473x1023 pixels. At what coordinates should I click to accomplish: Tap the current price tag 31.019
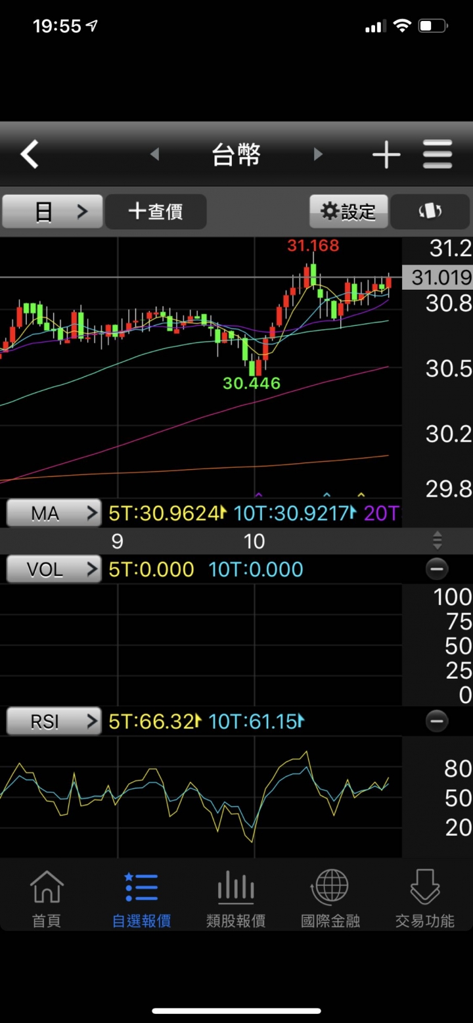pyautogui.click(x=438, y=277)
